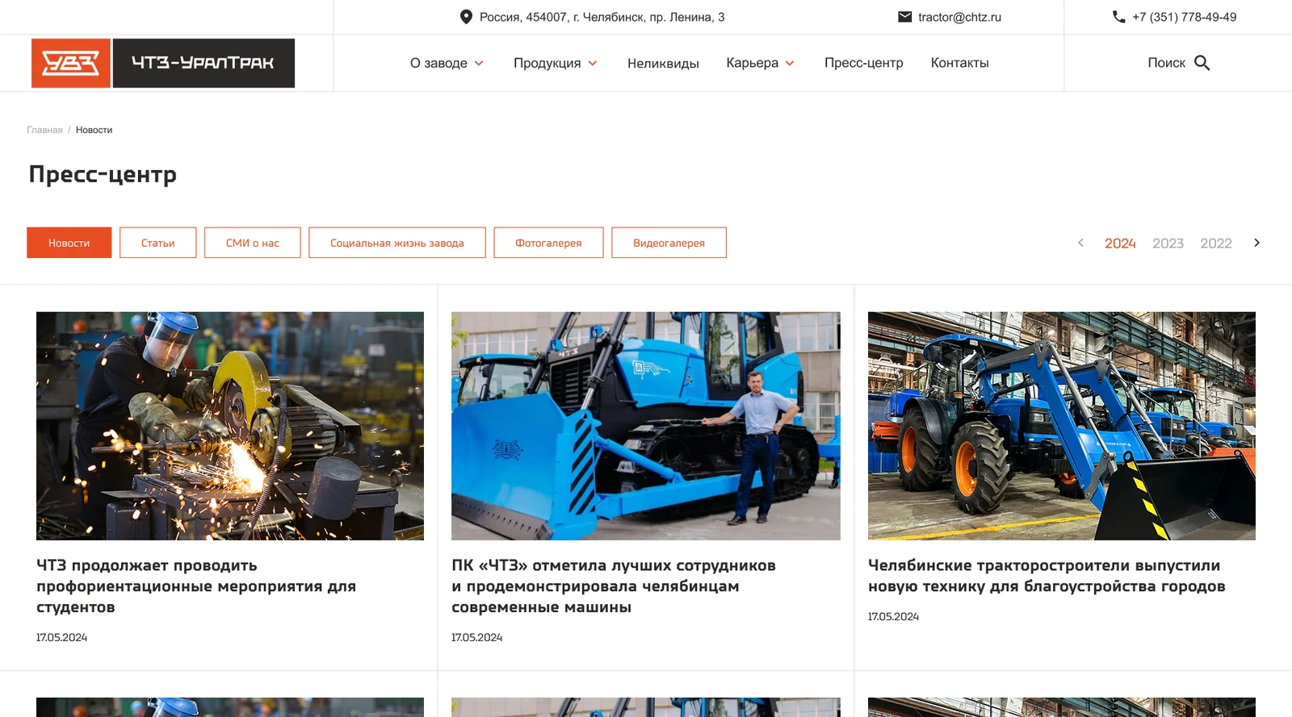This screenshot has height=717, width=1292.
Task: Select year 2023 filter
Action: pyautogui.click(x=1168, y=244)
